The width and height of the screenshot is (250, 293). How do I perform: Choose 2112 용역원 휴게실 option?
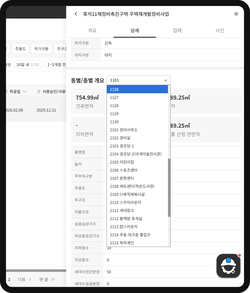click(x=137, y=219)
